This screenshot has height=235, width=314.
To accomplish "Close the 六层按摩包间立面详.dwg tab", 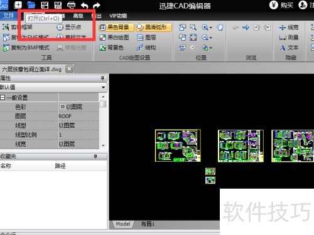I will (x=70, y=69).
